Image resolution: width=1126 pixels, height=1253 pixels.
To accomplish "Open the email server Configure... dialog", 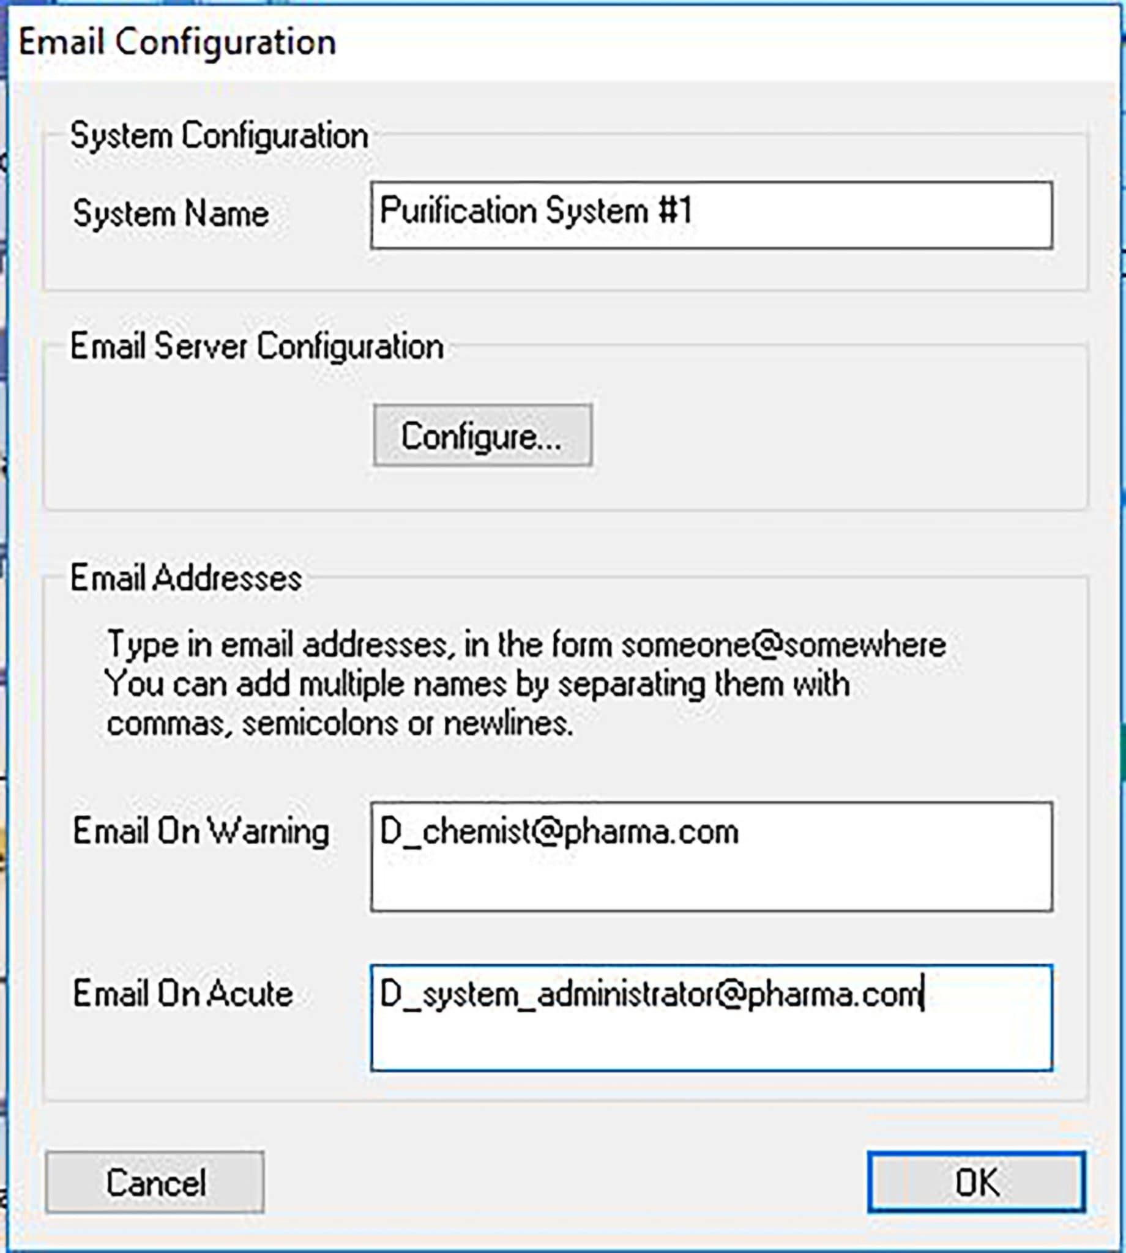I will 483,436.
